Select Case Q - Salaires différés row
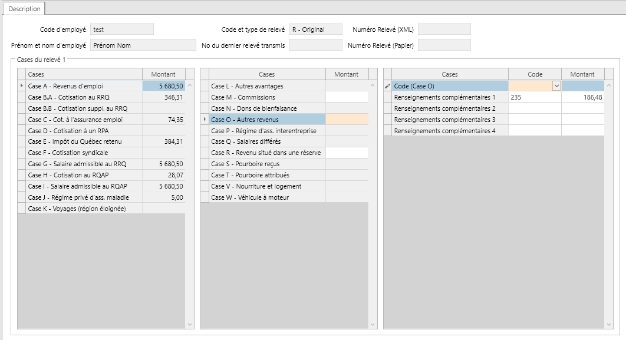This screenshot has width=626, height=340. coord(284,141)
